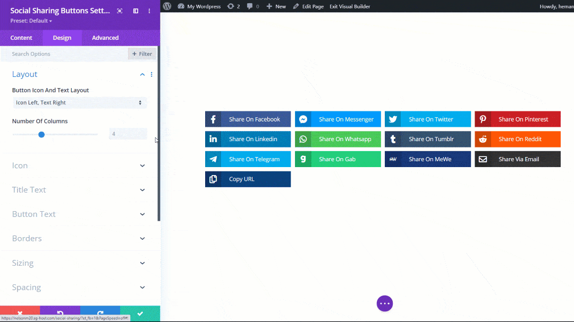Click green save checkmark button

[140, 313]
